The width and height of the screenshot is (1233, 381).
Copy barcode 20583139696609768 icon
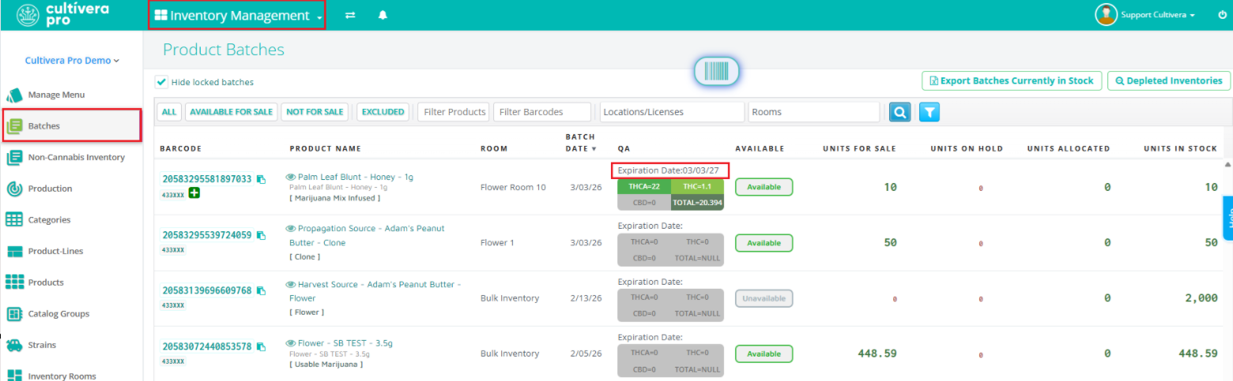click(261, 291)
